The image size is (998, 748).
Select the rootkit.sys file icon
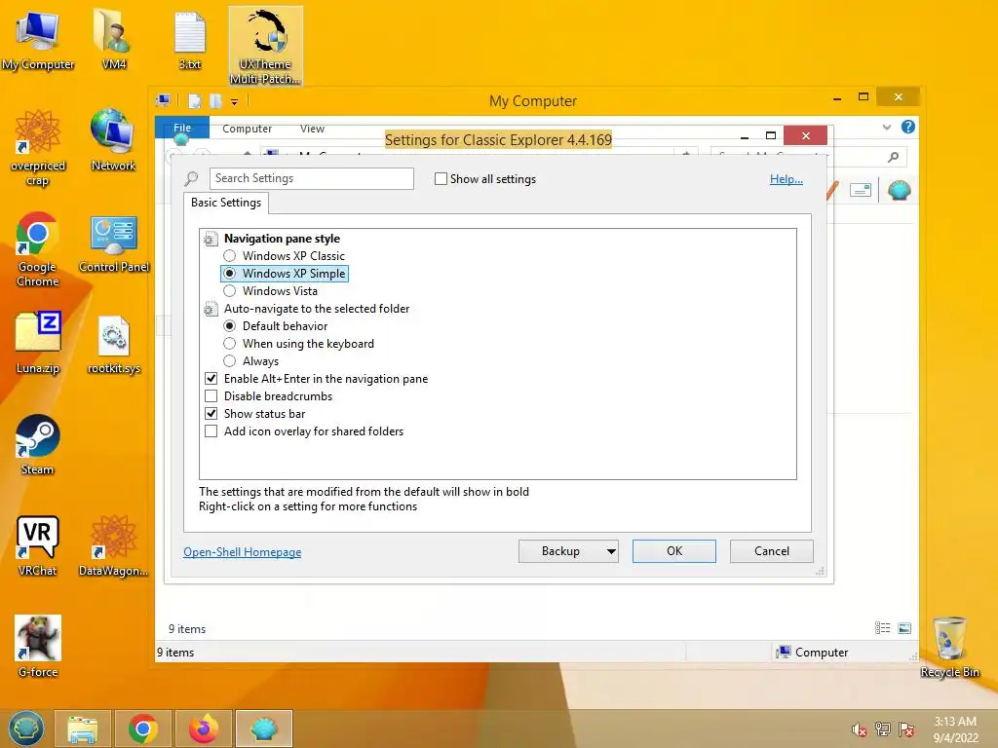pos(114,344)
